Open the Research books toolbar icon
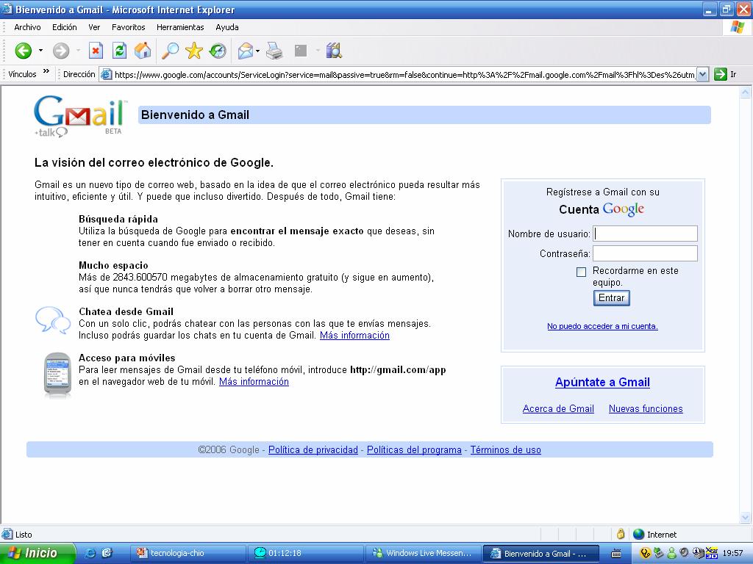Screen dimensions: 753x564 pos(334,51)
